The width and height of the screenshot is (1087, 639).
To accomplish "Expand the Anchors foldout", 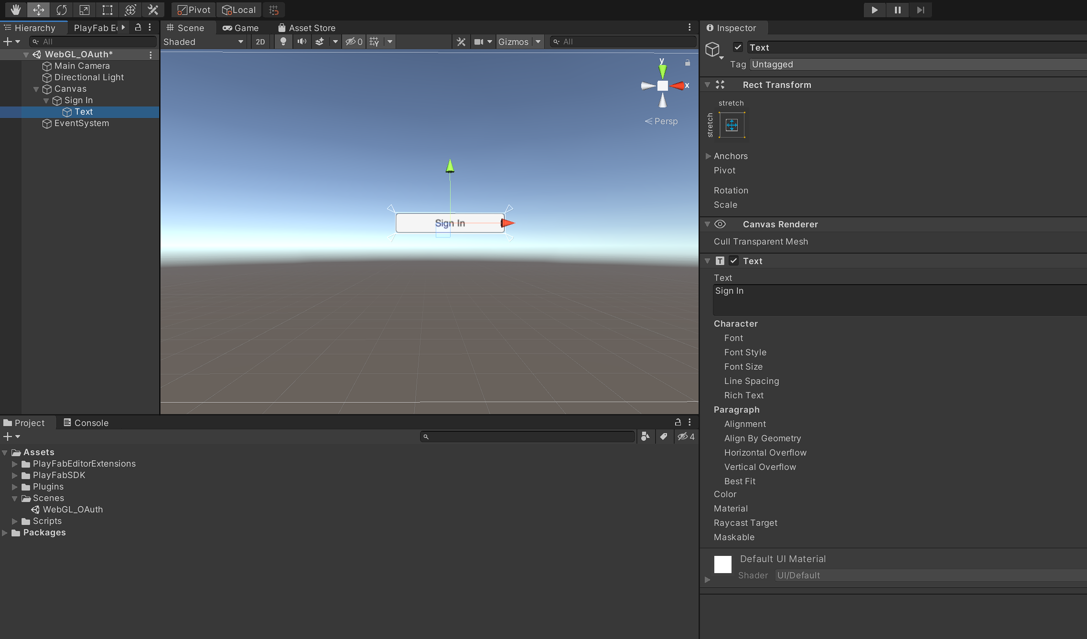I will 708,156.
